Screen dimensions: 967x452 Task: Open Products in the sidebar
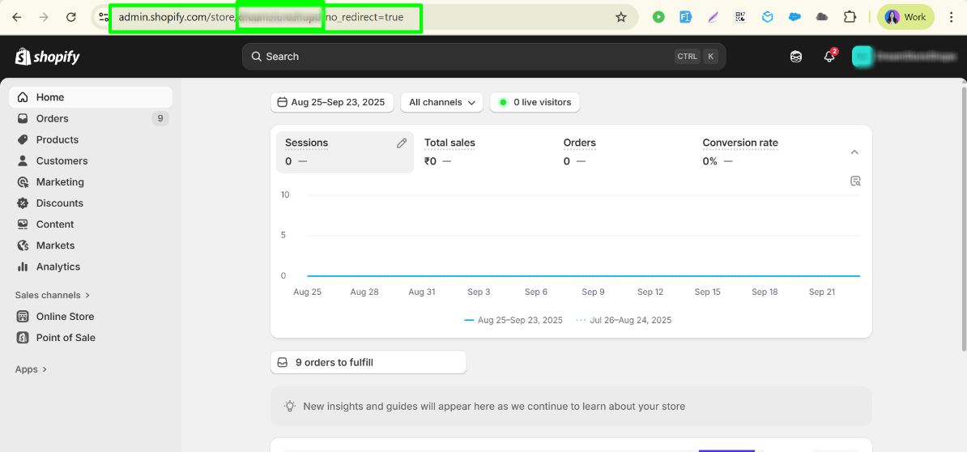58,140
